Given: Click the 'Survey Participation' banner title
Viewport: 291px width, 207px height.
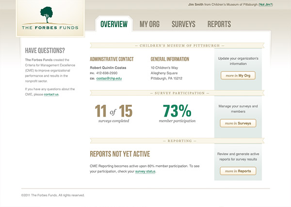Looking at the screenshot, I should point(179,93).
